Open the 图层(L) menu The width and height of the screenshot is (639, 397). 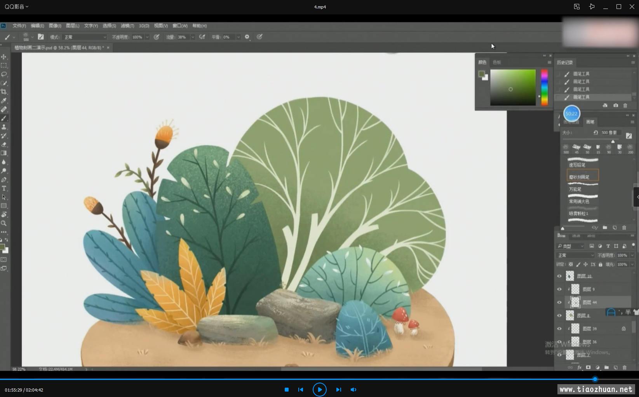pyautogui.click(x=72, y=26)
